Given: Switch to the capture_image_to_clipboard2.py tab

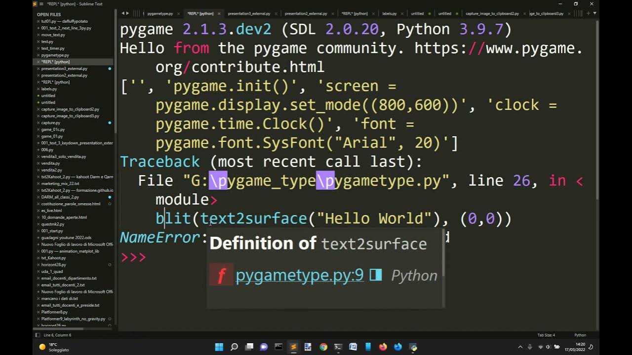Looking at the screenshot, I should (x=492, y=13).
